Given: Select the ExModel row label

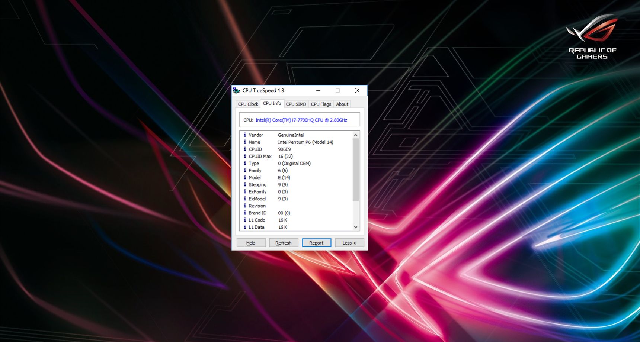Looking at the screenshot, I should 257,199.
